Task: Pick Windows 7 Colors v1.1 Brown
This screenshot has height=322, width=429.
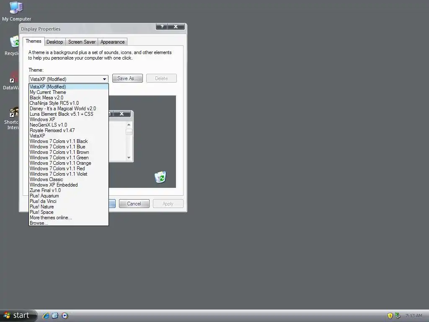Action: click(x=69, y=152)
